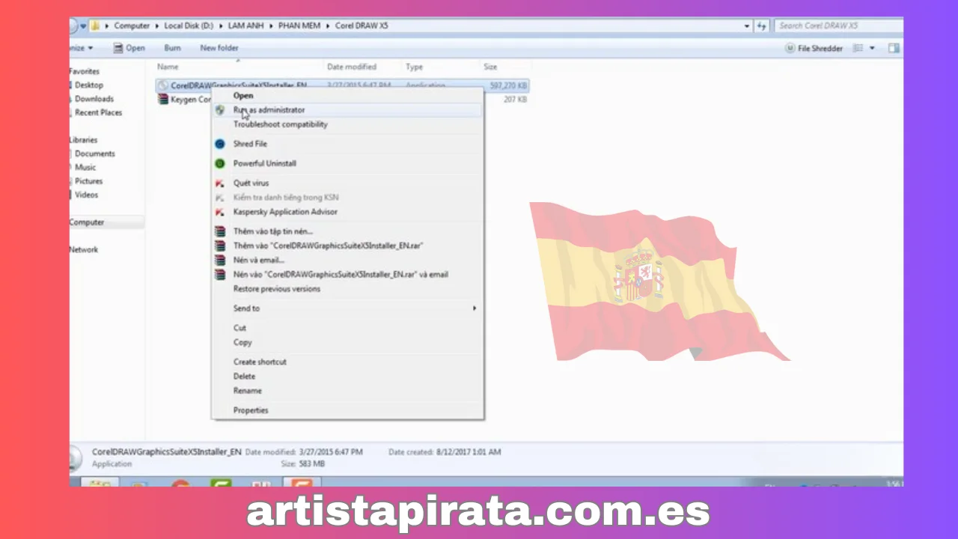Click the change view icon

858,48
